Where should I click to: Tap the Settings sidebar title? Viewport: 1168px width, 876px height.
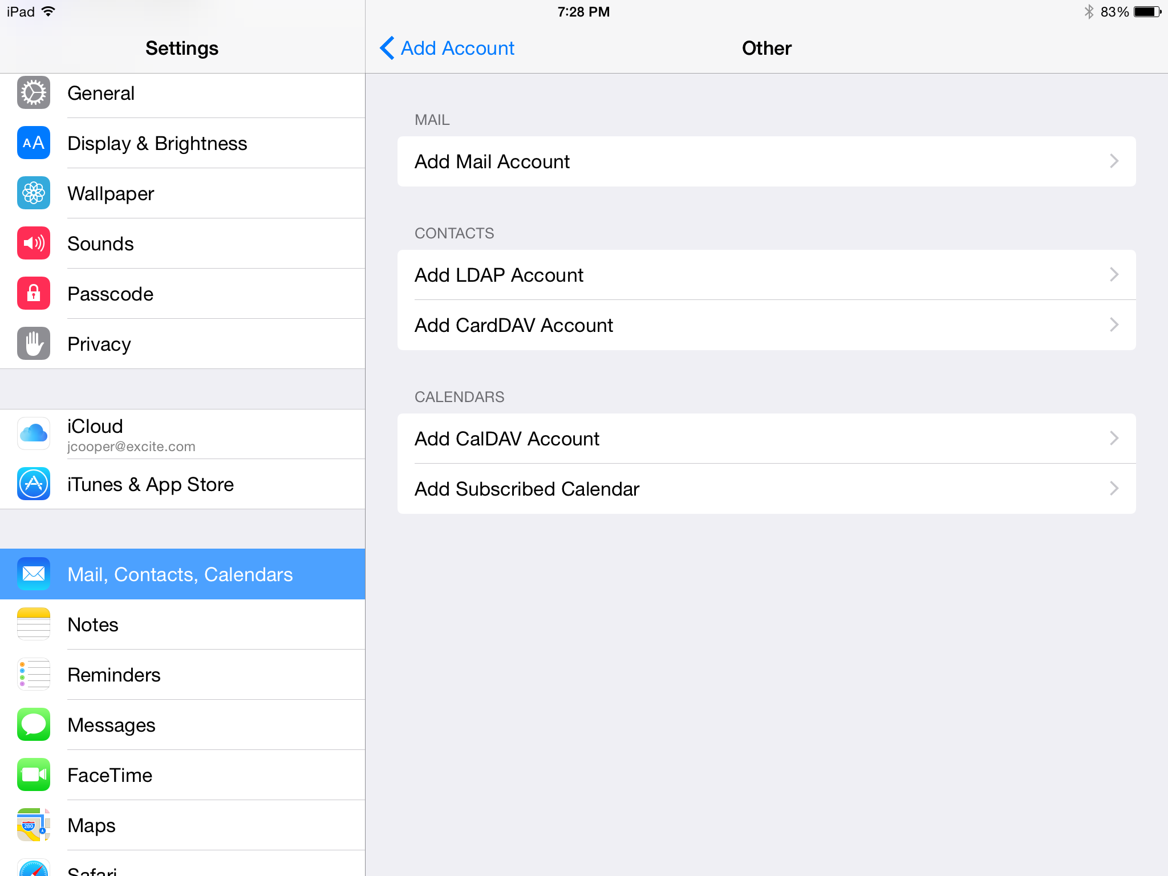[x=182, y=48]
